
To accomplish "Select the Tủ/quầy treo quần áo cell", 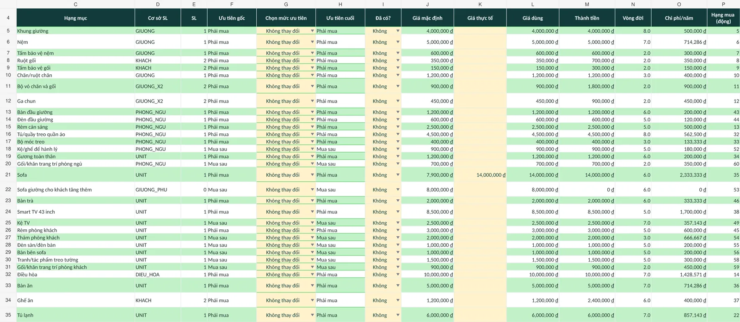I will 75,134.
